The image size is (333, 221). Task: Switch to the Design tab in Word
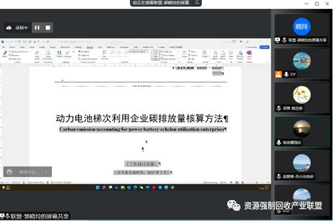click(42, 47)
